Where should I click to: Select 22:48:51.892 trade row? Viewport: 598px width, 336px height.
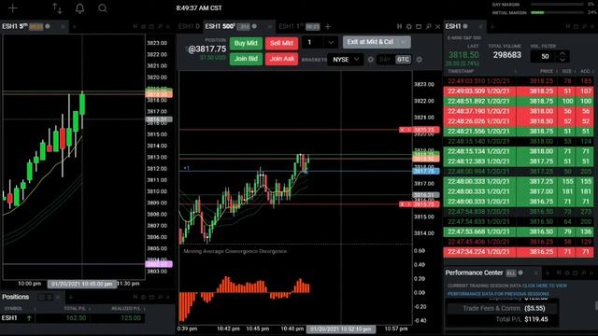point(519,102)
